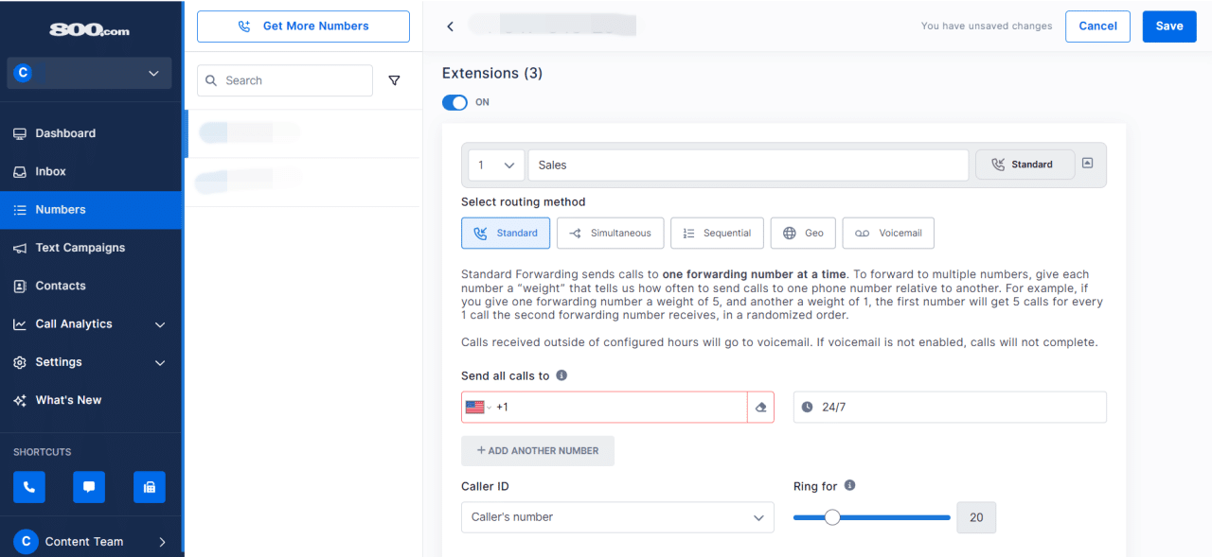Turn off the Extensions toggle

point(454,102)
